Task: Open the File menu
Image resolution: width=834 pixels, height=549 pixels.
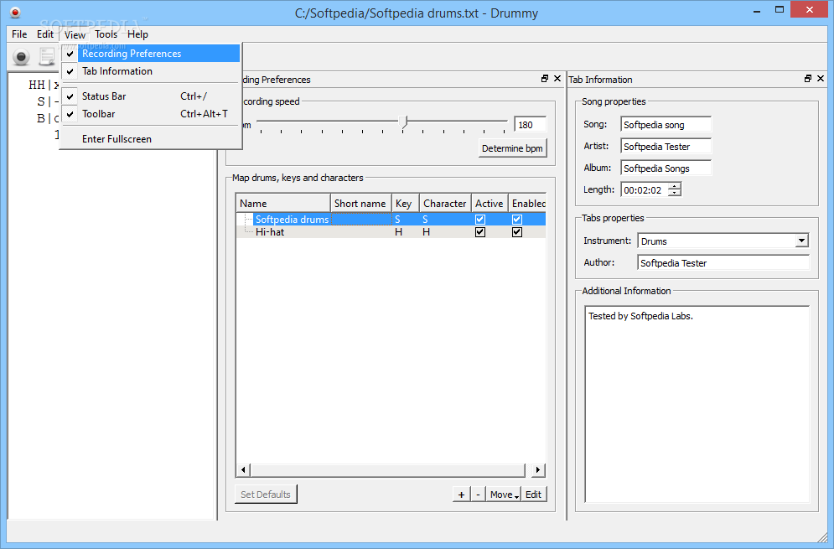Action: 19,34
